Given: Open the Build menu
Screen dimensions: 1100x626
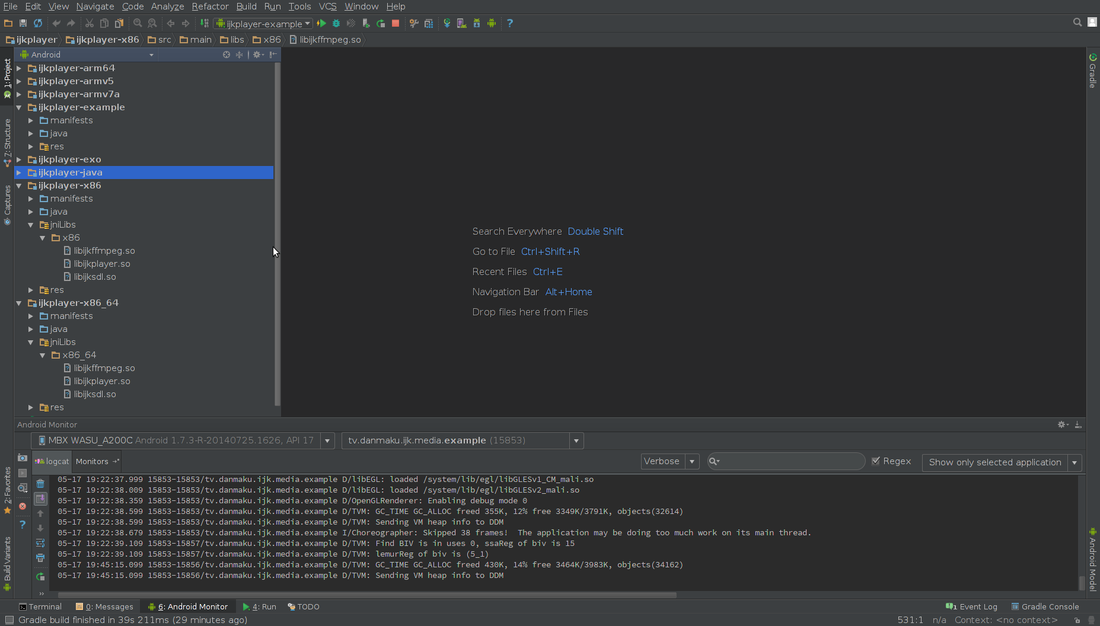Looking at the screenshot, I should (246, 7).
